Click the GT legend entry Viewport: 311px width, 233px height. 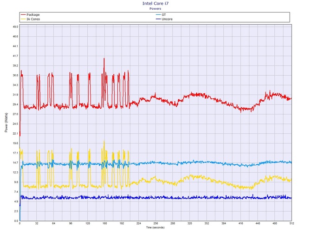(161, 15)
